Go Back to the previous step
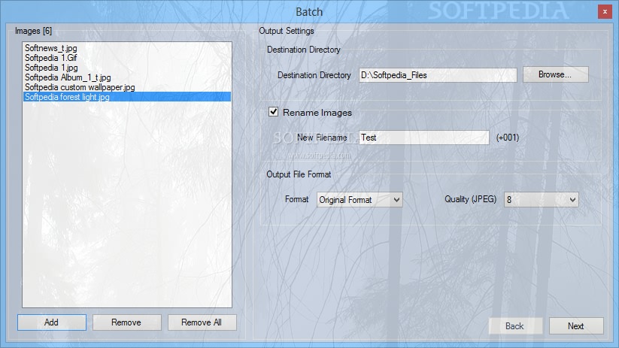This screenshot has height=348, width=619. coord(515,326)
